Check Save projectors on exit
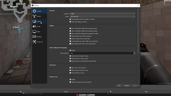This screenshot has height=96, width=171. pyautogui.click(x=70, y=73)
